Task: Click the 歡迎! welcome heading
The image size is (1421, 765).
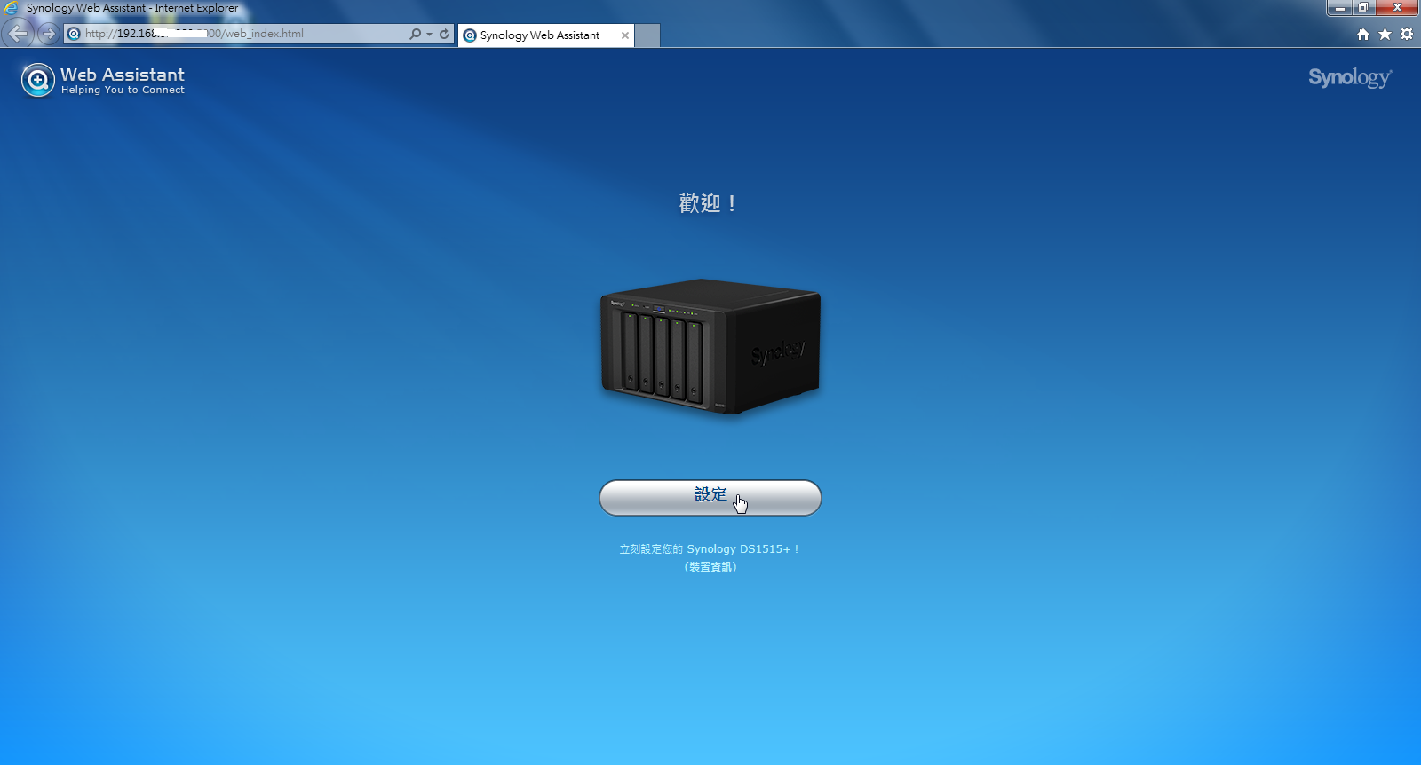Action: point(708,203)
